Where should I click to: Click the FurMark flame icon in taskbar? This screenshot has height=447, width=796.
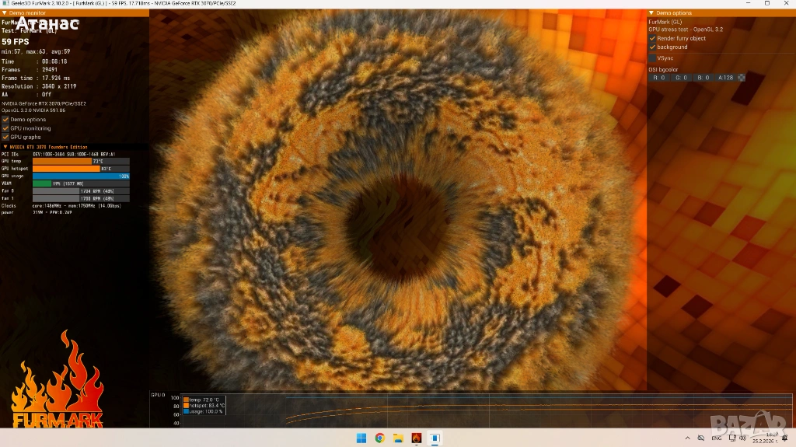(x=417, y=438)
